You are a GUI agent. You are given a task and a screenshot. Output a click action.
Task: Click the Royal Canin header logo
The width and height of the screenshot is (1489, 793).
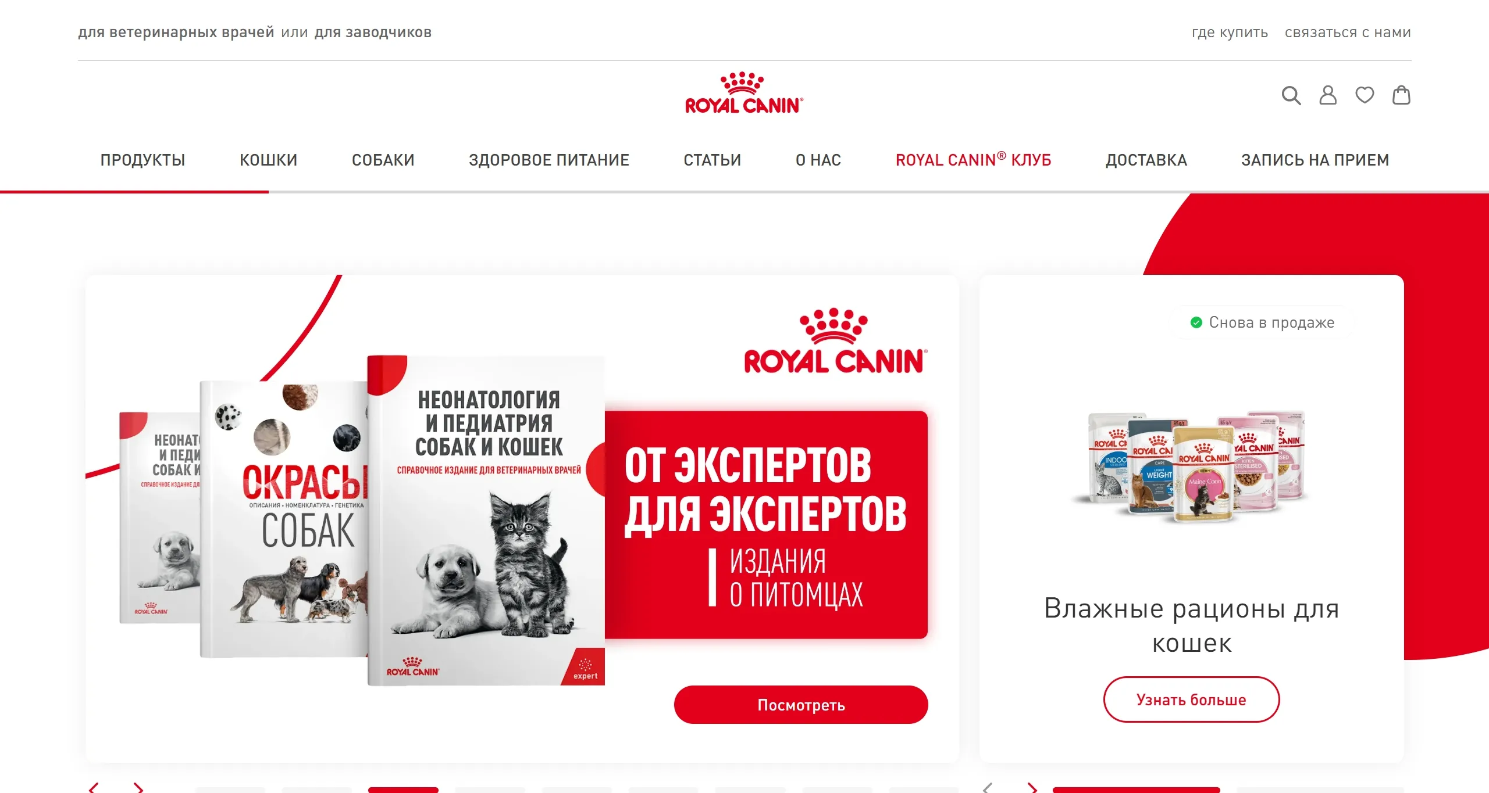point(744,93)
